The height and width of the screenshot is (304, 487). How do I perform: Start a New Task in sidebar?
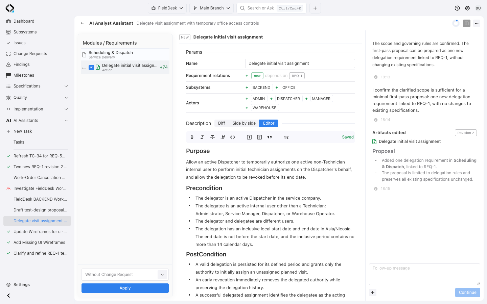(37, 131)
